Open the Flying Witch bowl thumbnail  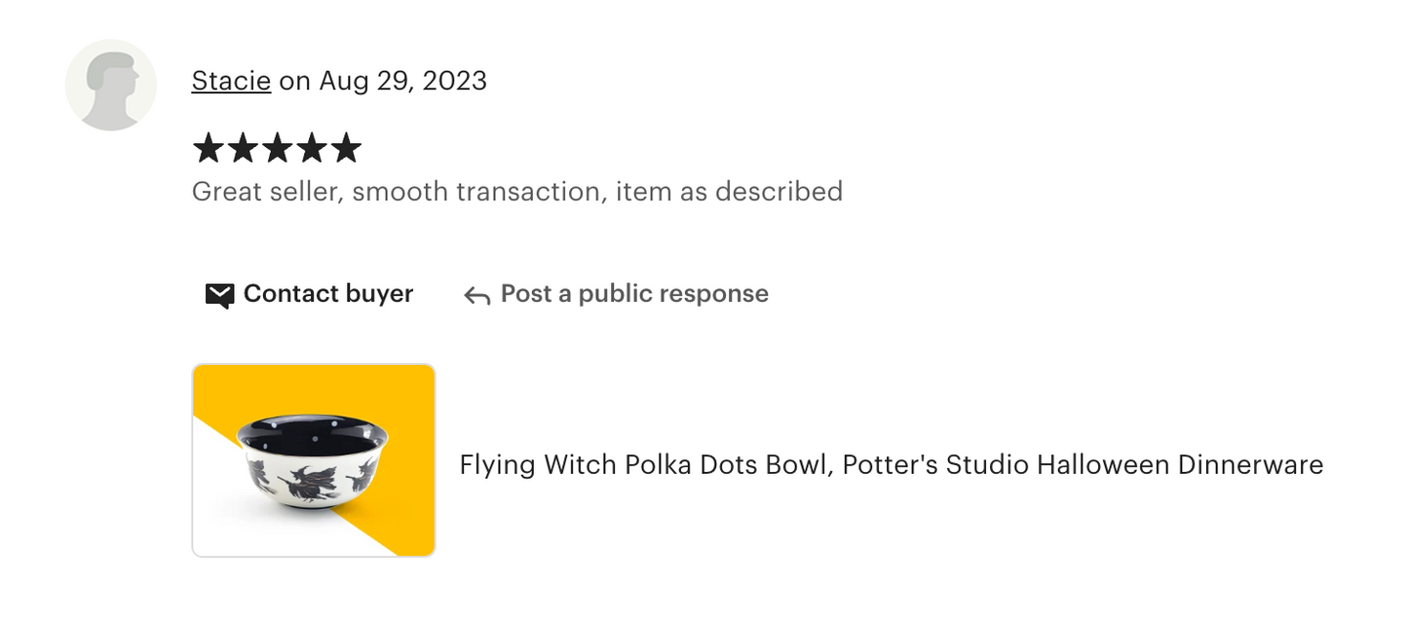314,460
